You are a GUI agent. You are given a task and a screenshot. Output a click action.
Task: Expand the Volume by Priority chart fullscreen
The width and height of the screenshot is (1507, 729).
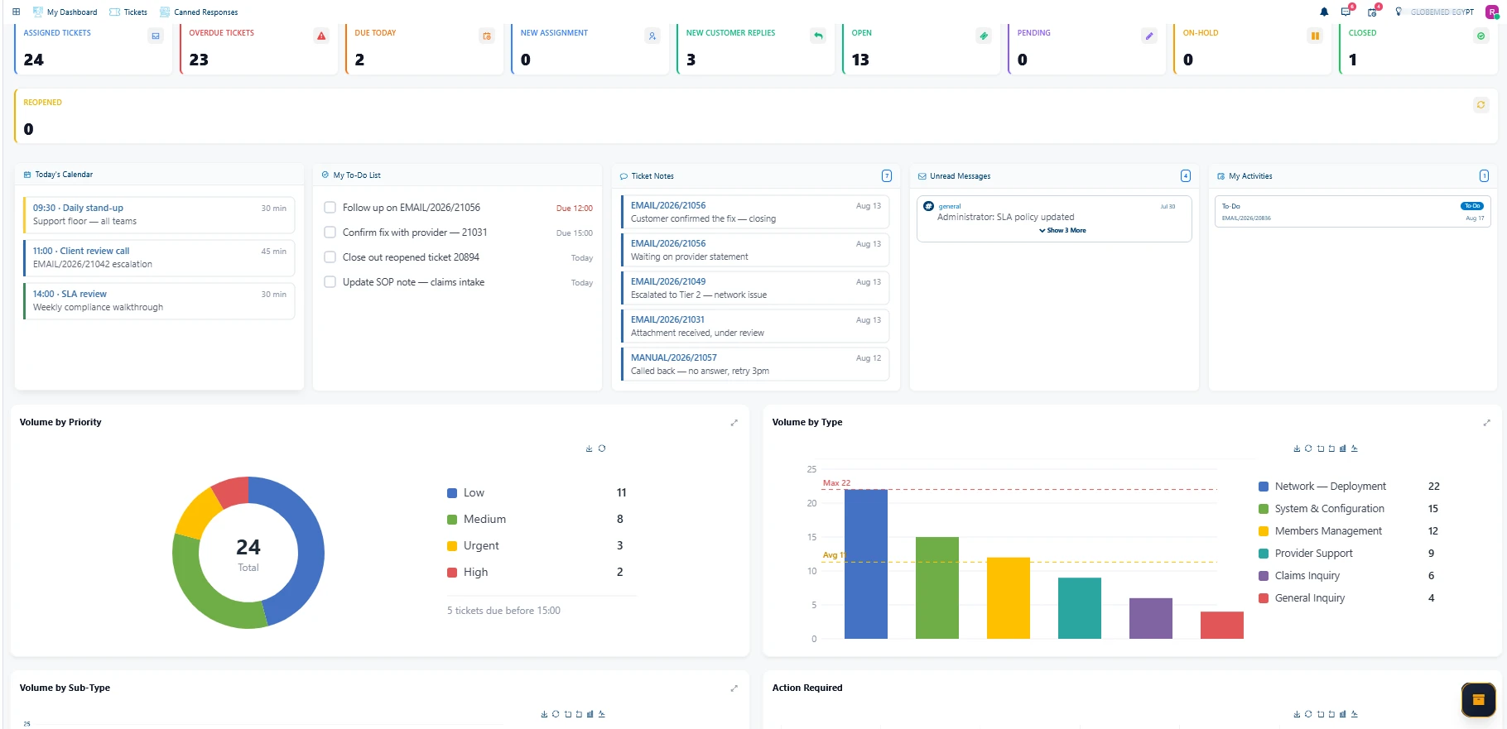pyautogui.click(x=734, y=423)
